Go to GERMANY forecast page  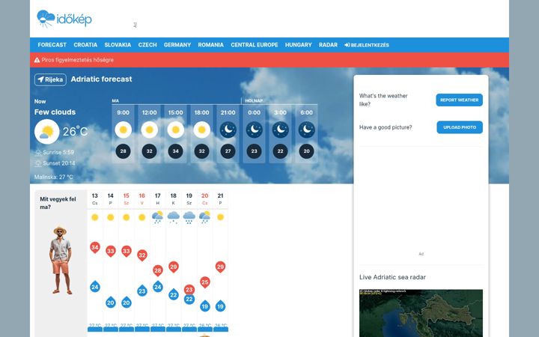tap(177, 45)
